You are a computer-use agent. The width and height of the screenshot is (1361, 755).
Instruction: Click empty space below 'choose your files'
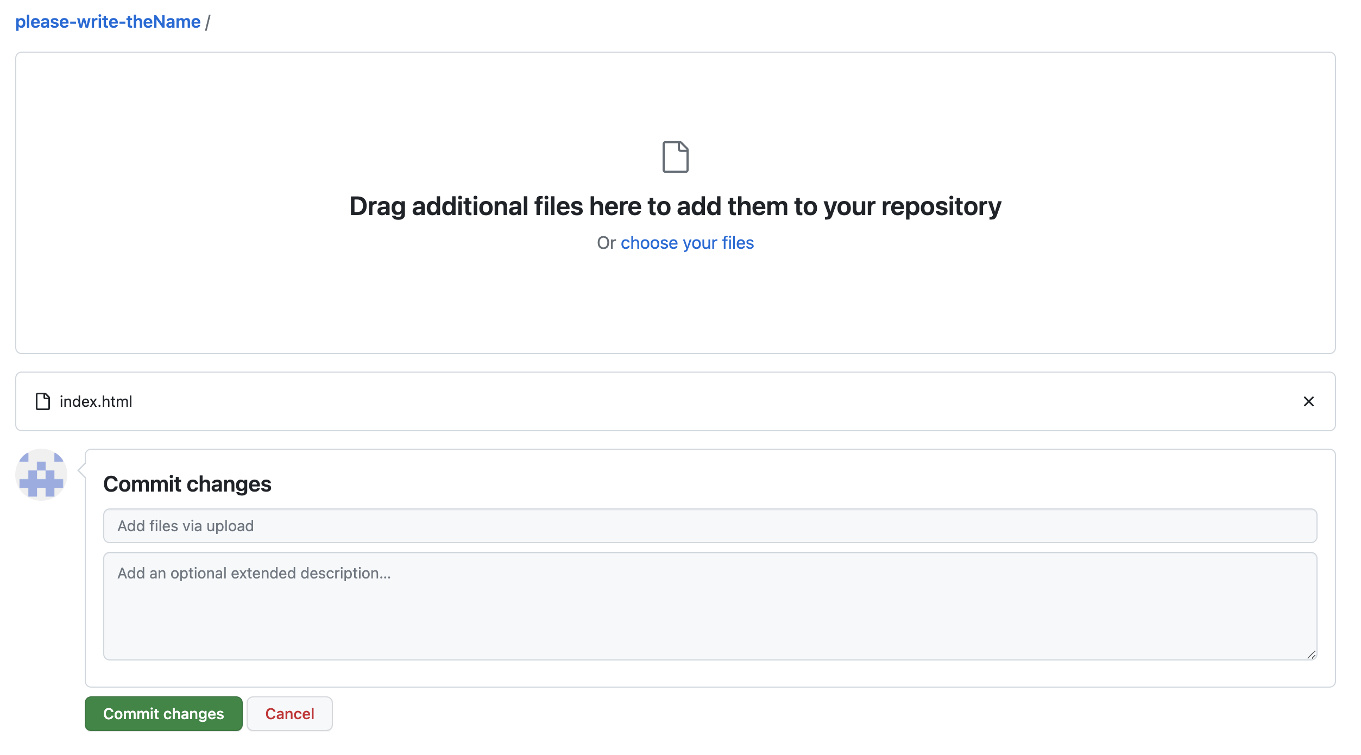click(x=675, y=304)
